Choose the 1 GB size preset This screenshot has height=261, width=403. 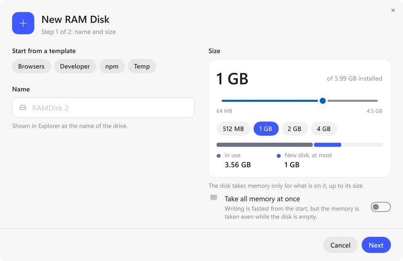[x=266, y=129]
